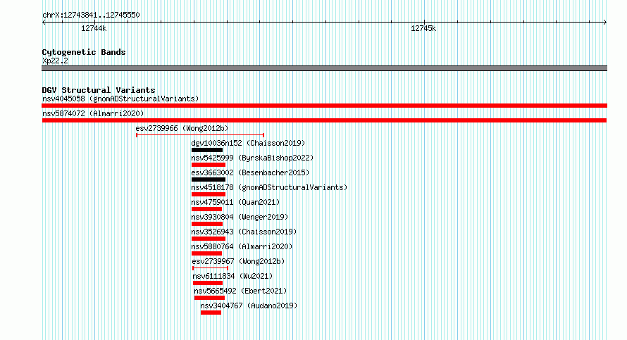
Task: Click the thin red span of esv2739966
Action: 200,135
